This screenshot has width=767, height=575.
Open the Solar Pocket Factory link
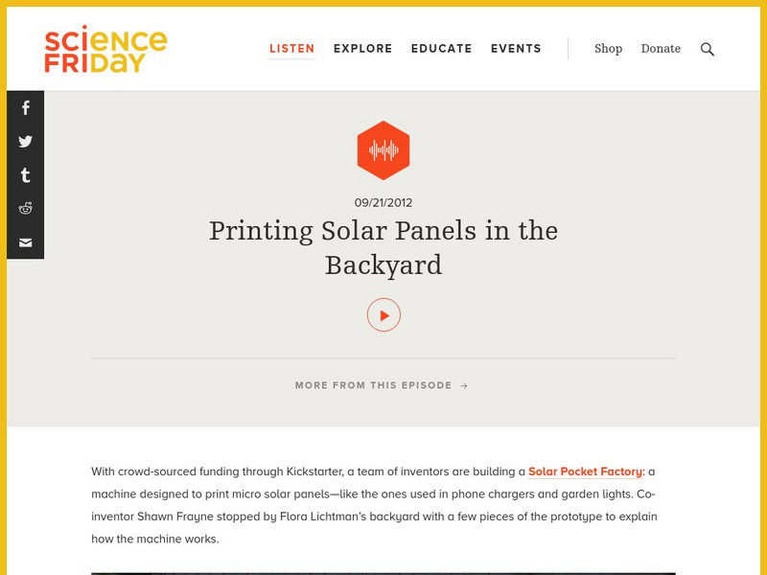point(586,471)
